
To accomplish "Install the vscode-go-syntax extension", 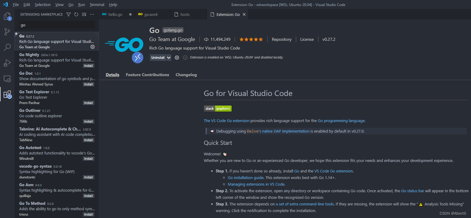I will coord(88,177).
